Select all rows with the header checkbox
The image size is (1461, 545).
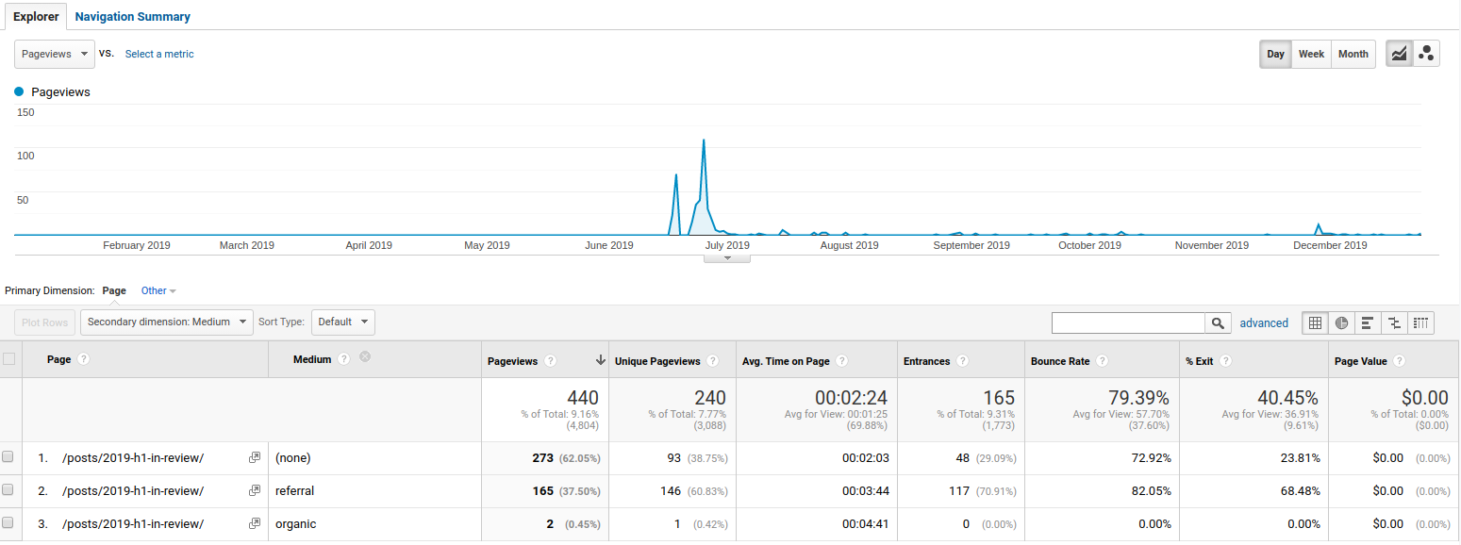click(x=8, y=356)
